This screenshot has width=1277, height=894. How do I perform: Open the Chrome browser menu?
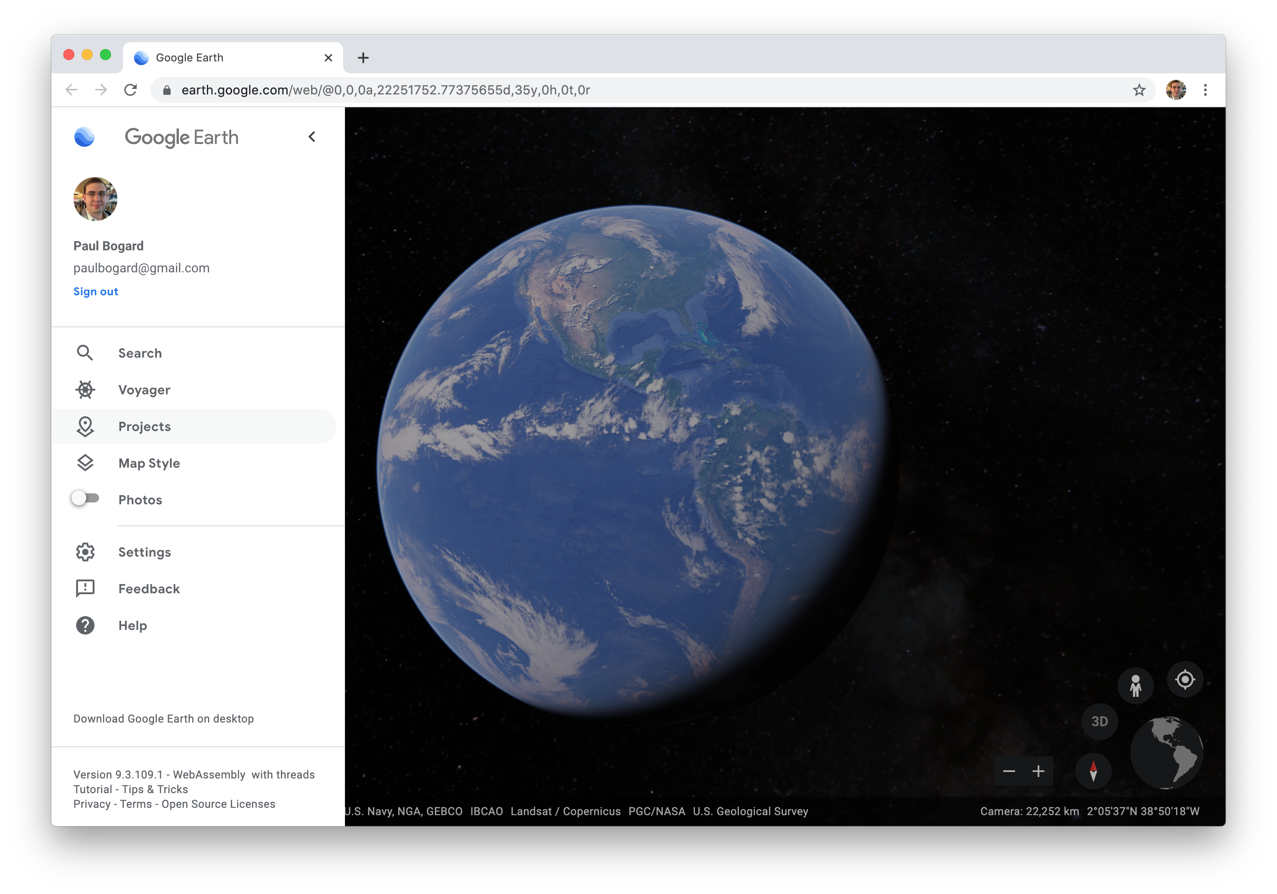1205,89
